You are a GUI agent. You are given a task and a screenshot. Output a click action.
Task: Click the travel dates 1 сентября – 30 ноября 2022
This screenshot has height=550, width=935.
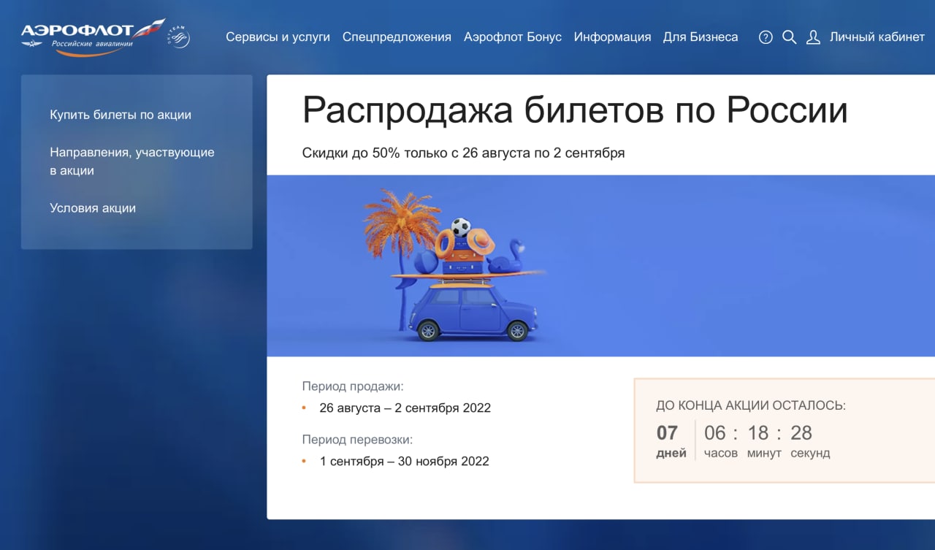404,462
